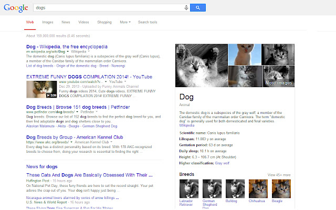
Task: Open List of dog breeds sitelink
Action: click(x=40, y=66)
